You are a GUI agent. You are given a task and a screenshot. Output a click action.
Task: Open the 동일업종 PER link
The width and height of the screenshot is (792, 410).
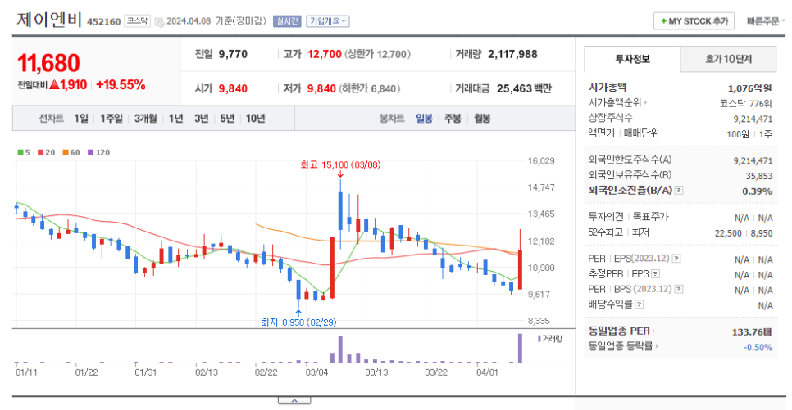[x=621, y=331]
